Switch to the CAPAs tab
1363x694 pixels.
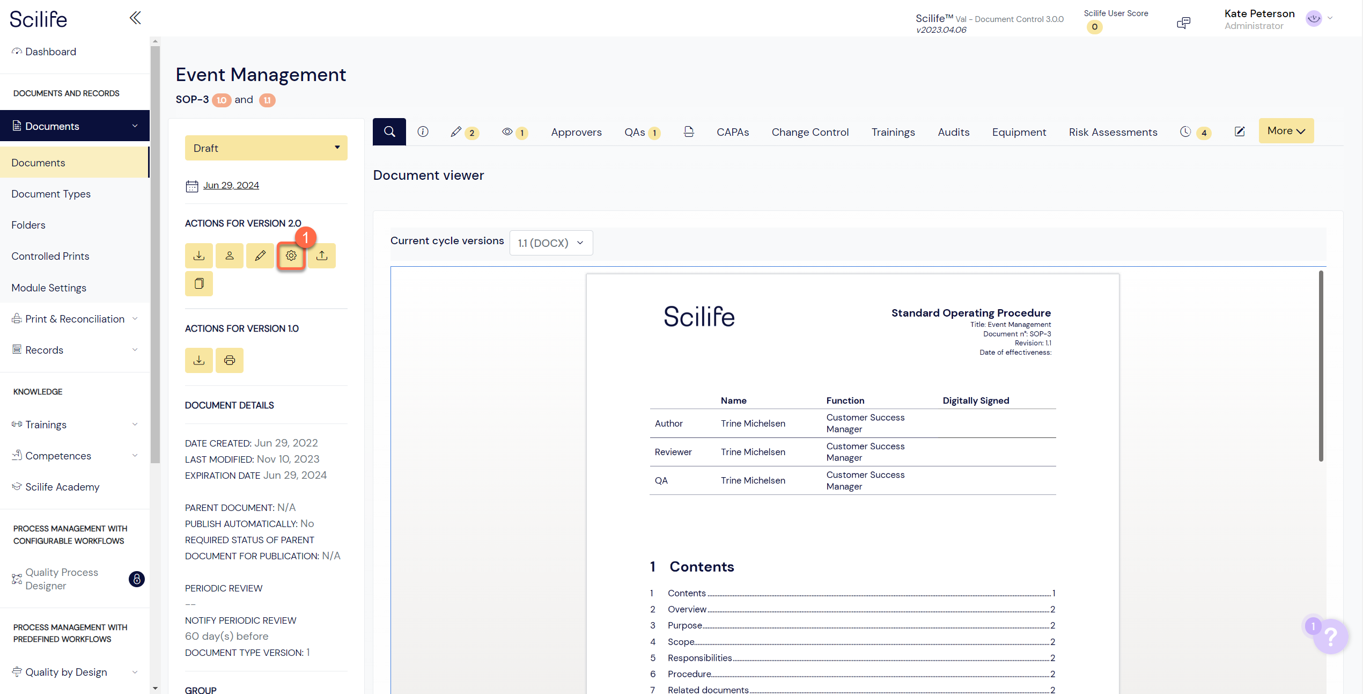coord(733,132)
